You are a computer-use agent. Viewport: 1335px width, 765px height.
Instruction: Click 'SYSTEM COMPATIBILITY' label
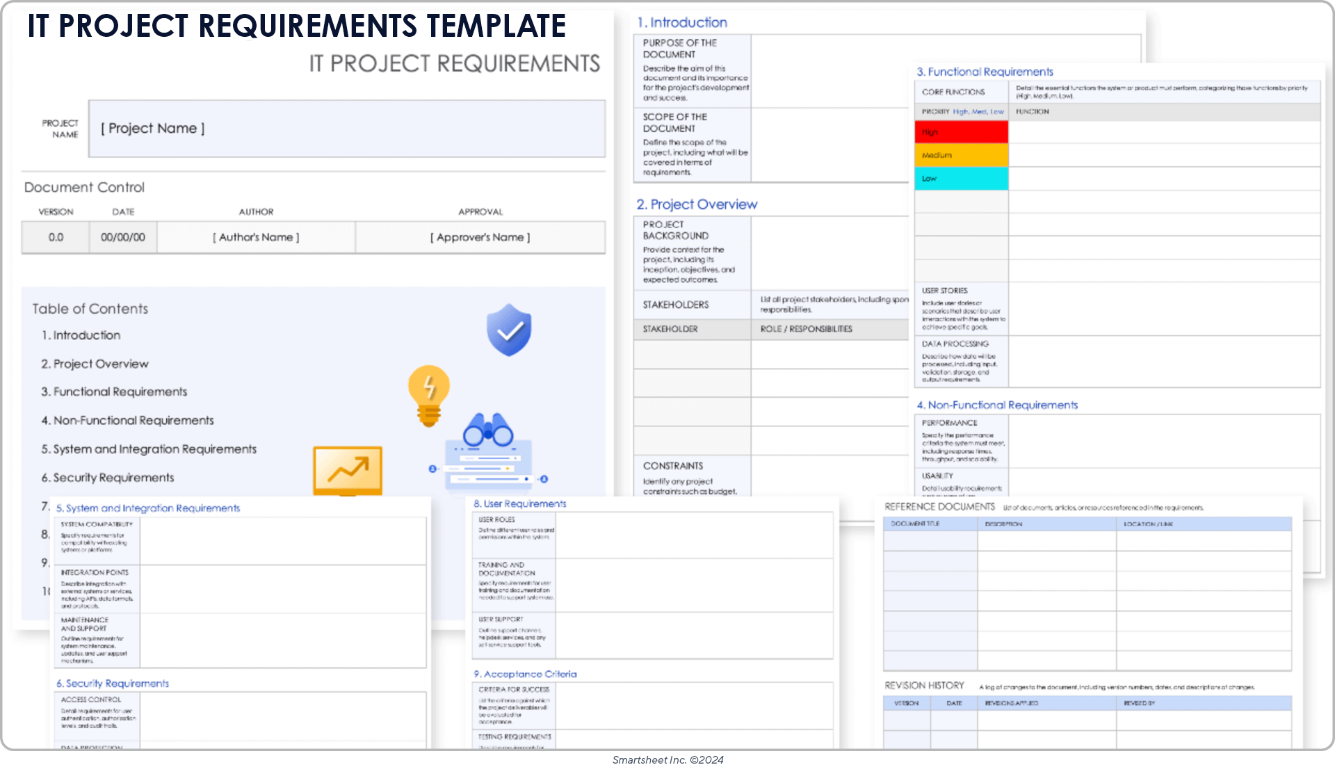point(97,524)
